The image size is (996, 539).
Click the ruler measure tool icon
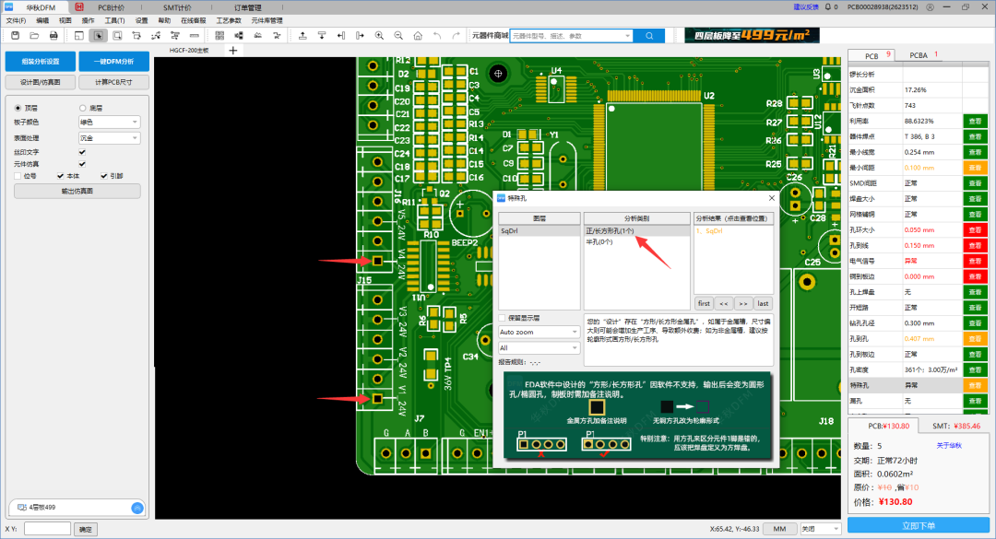coord(195,36)
